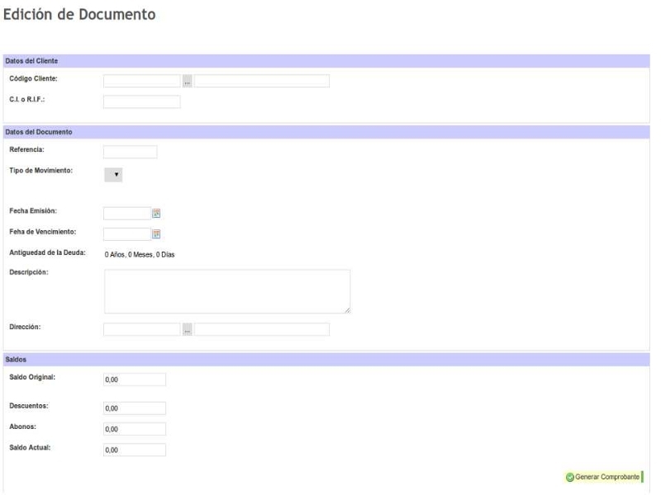Select the C.I. o R.I.F. input
The width and height of the screenshot is (661, 495).
(142, 101)
